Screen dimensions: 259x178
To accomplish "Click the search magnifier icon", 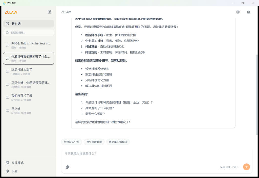I will [7, 33].
